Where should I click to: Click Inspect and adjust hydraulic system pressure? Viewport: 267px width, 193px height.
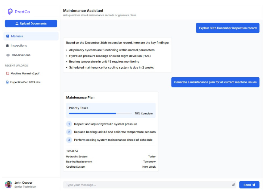point(106,124)
